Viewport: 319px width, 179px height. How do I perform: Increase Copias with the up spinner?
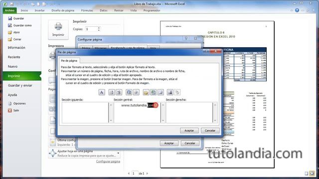(99, 28)
